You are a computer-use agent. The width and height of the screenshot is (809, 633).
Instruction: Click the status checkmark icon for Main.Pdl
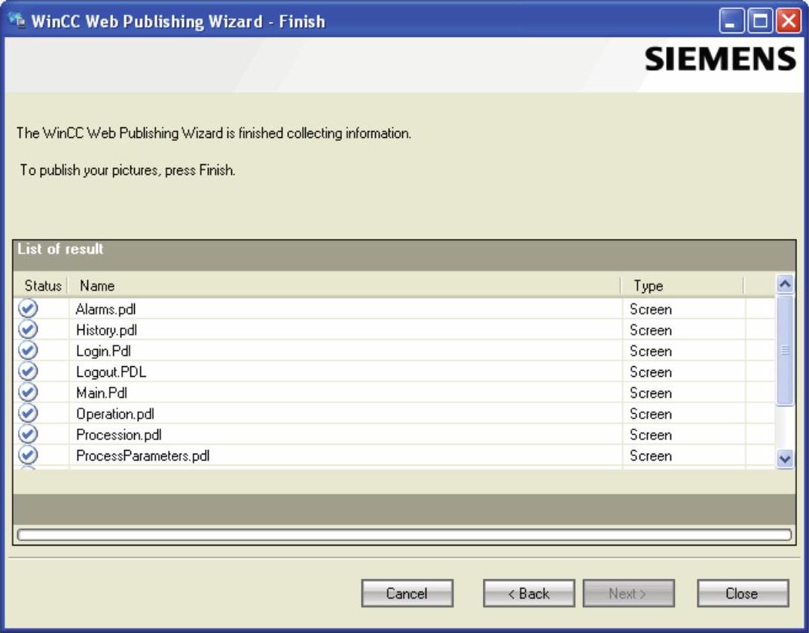(28, 393)
